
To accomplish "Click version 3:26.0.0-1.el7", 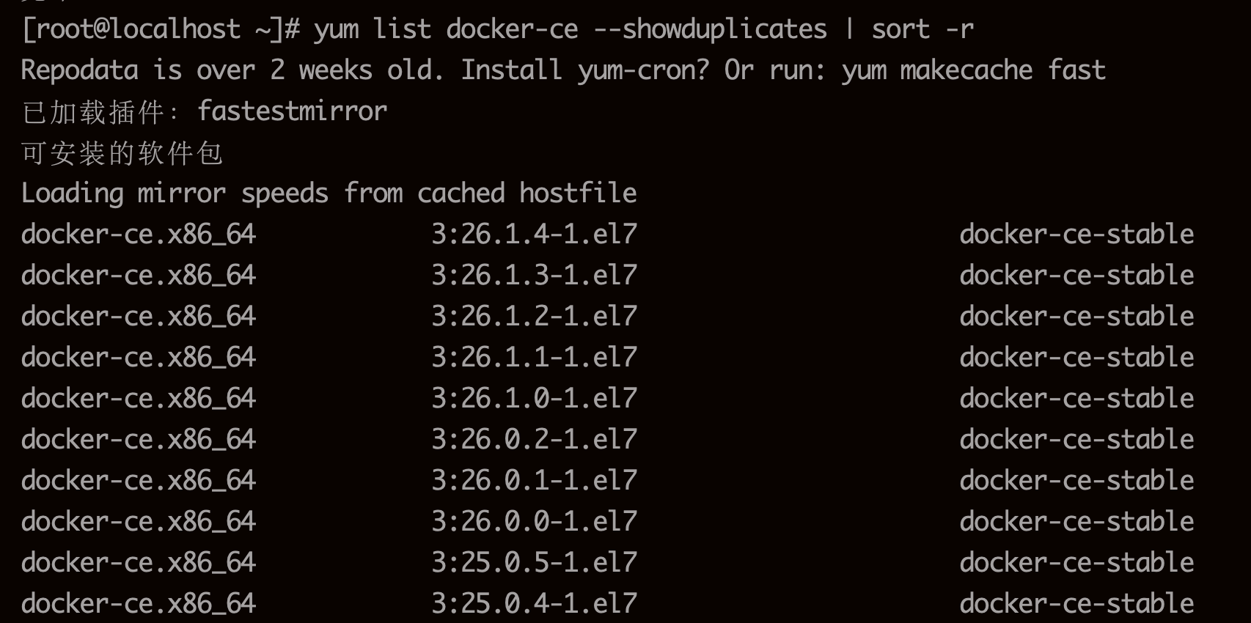I will pos(534,522).
